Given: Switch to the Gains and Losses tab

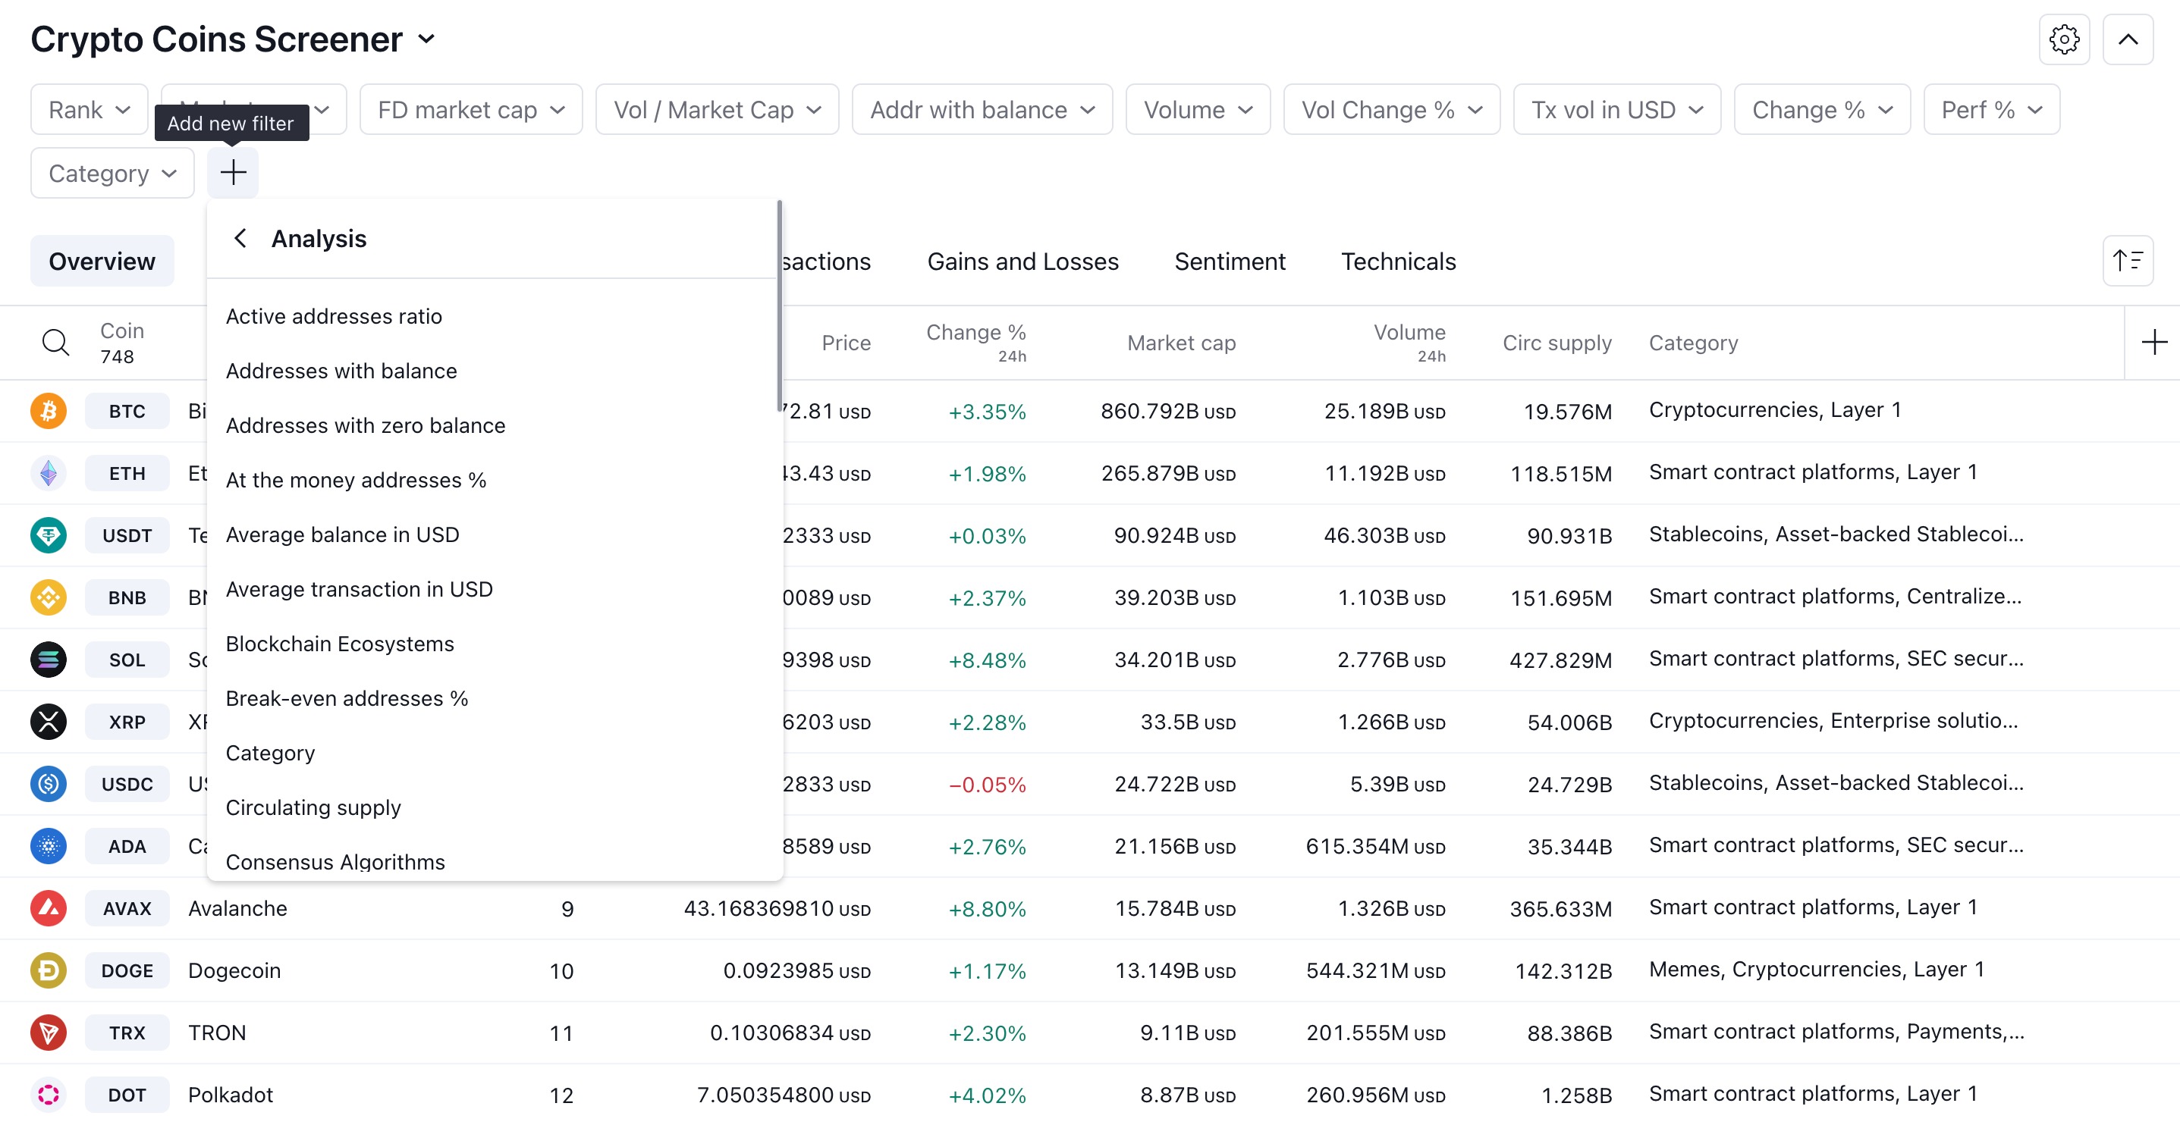Looking at the screenshot, I should click(x=1022, y=262).
